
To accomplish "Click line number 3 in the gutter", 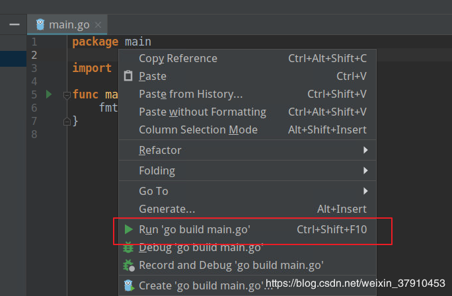I will click(x=34, y=68).
